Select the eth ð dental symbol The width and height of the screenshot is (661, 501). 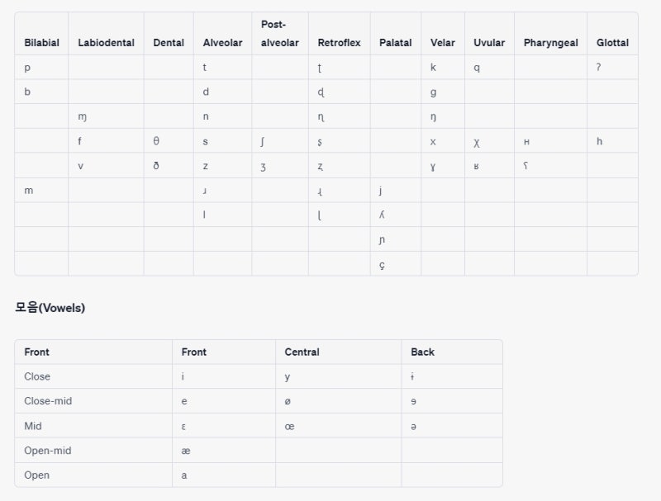click(x=156, y=165)
